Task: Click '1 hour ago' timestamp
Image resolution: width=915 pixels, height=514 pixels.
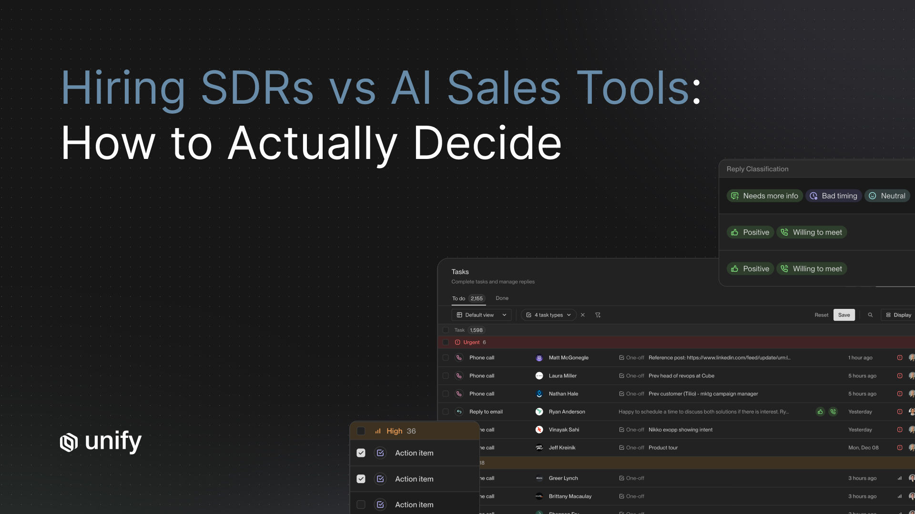Action: [x=860, y=358]
